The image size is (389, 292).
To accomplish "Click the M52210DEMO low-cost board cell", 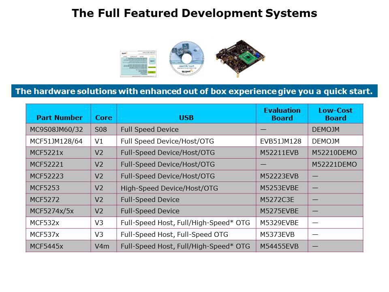I will 334,153.
